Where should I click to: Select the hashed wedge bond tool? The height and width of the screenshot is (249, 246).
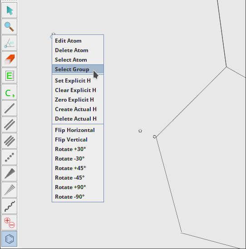click(10, 190)
